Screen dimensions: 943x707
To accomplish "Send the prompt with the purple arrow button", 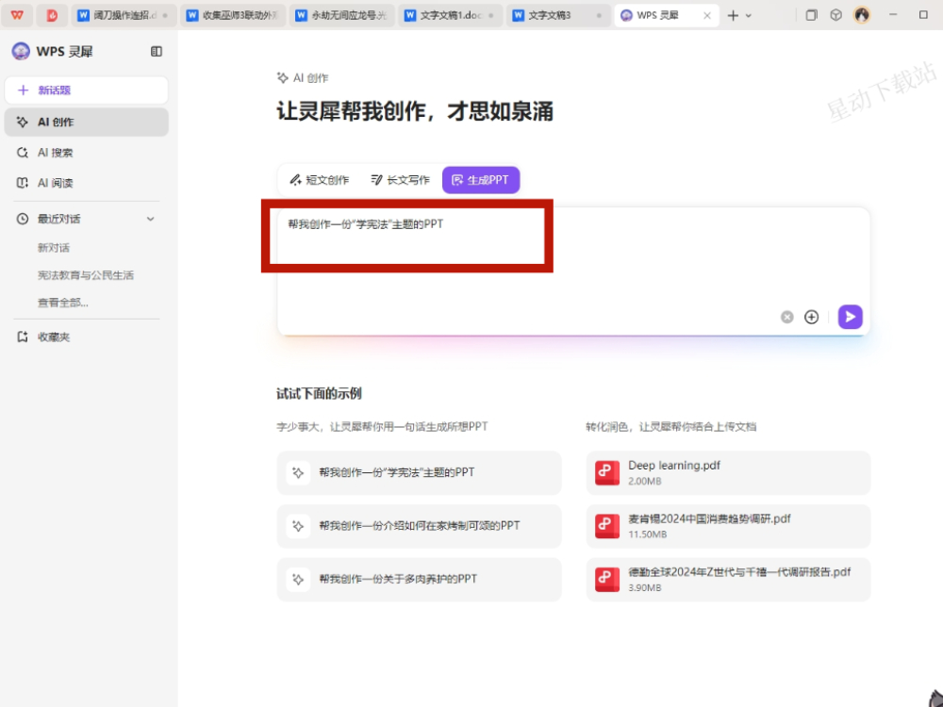I will click(x=850, y=317).
